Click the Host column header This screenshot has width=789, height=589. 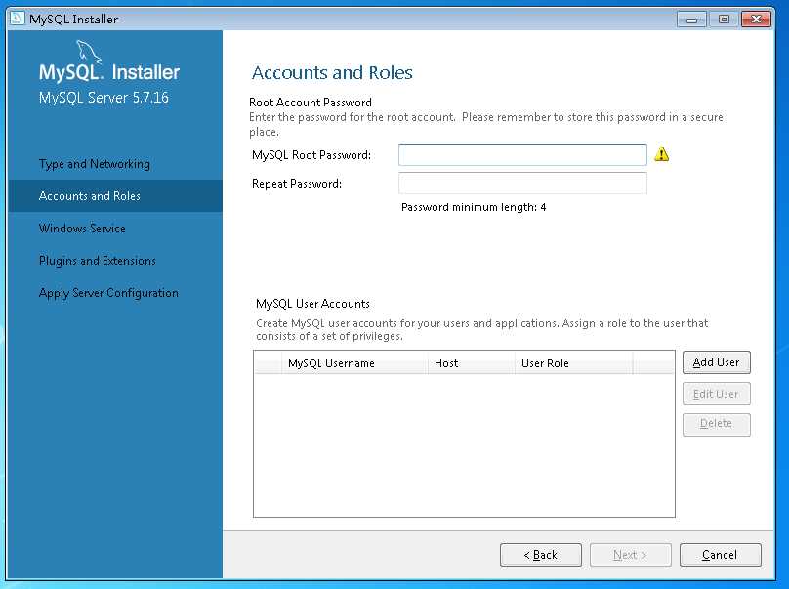(x=471, y=363)
